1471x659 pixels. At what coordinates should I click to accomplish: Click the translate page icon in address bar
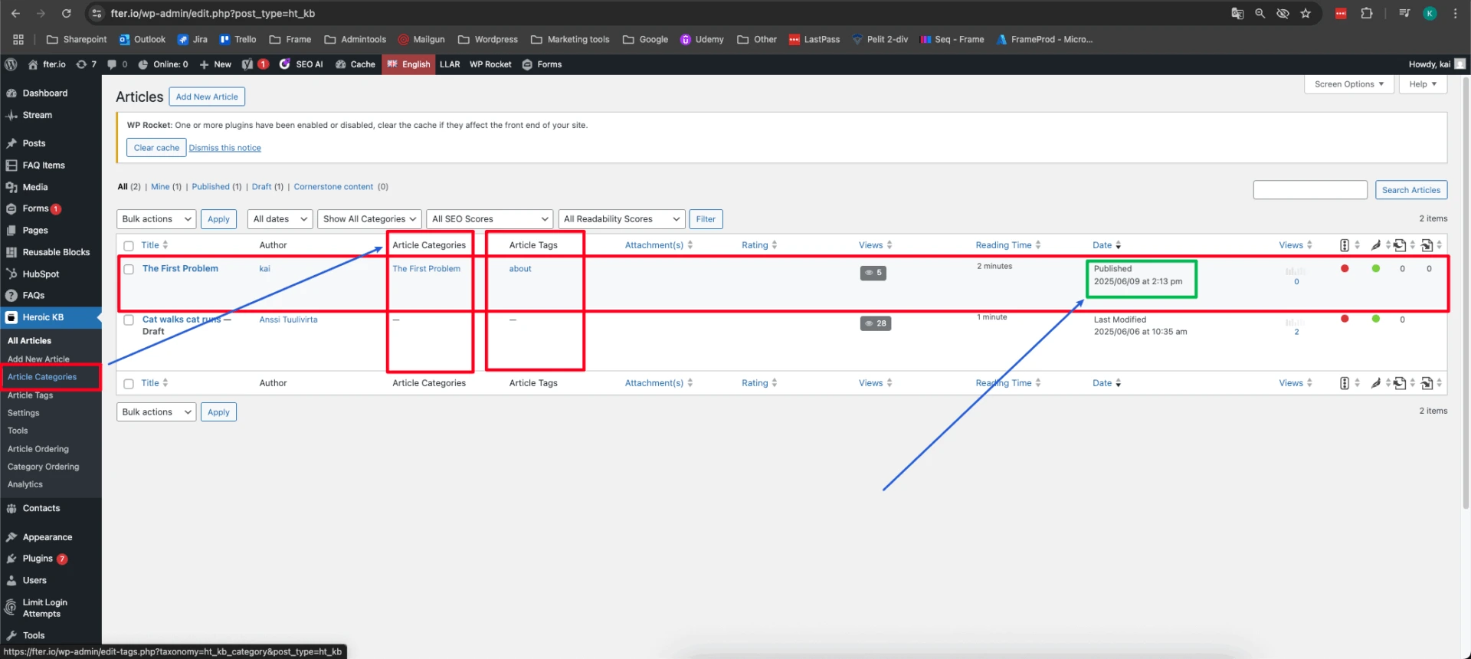[x=1237, y=13]
